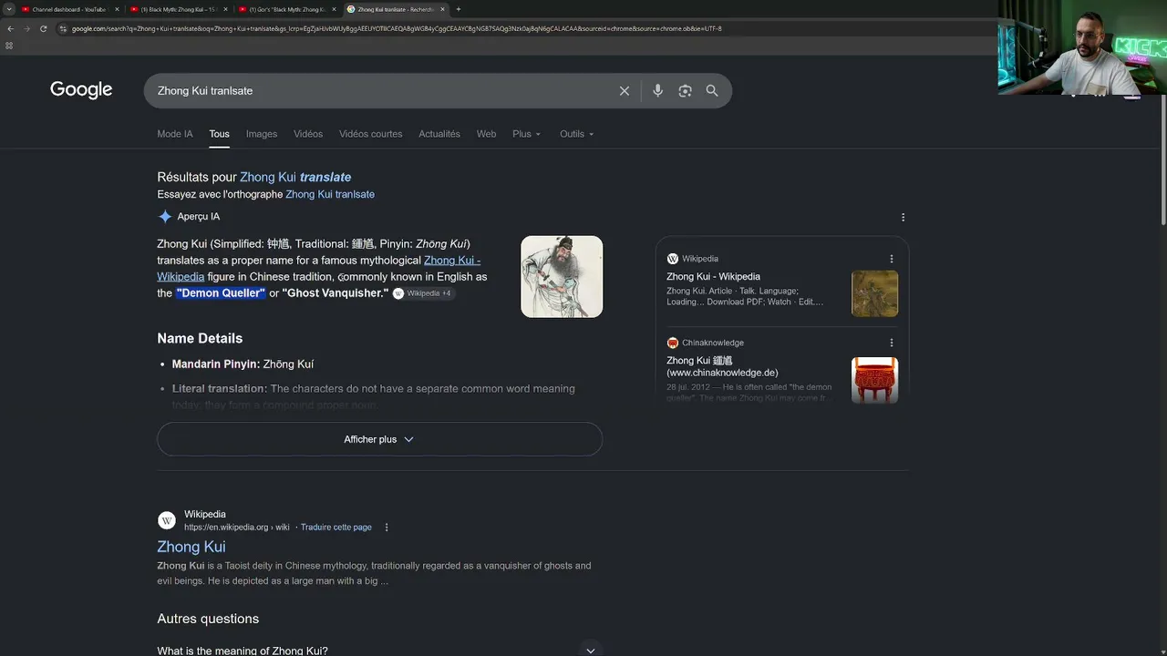Expand 'What is the meaning of Zhong Kui?' question

(x=379, y=651)
